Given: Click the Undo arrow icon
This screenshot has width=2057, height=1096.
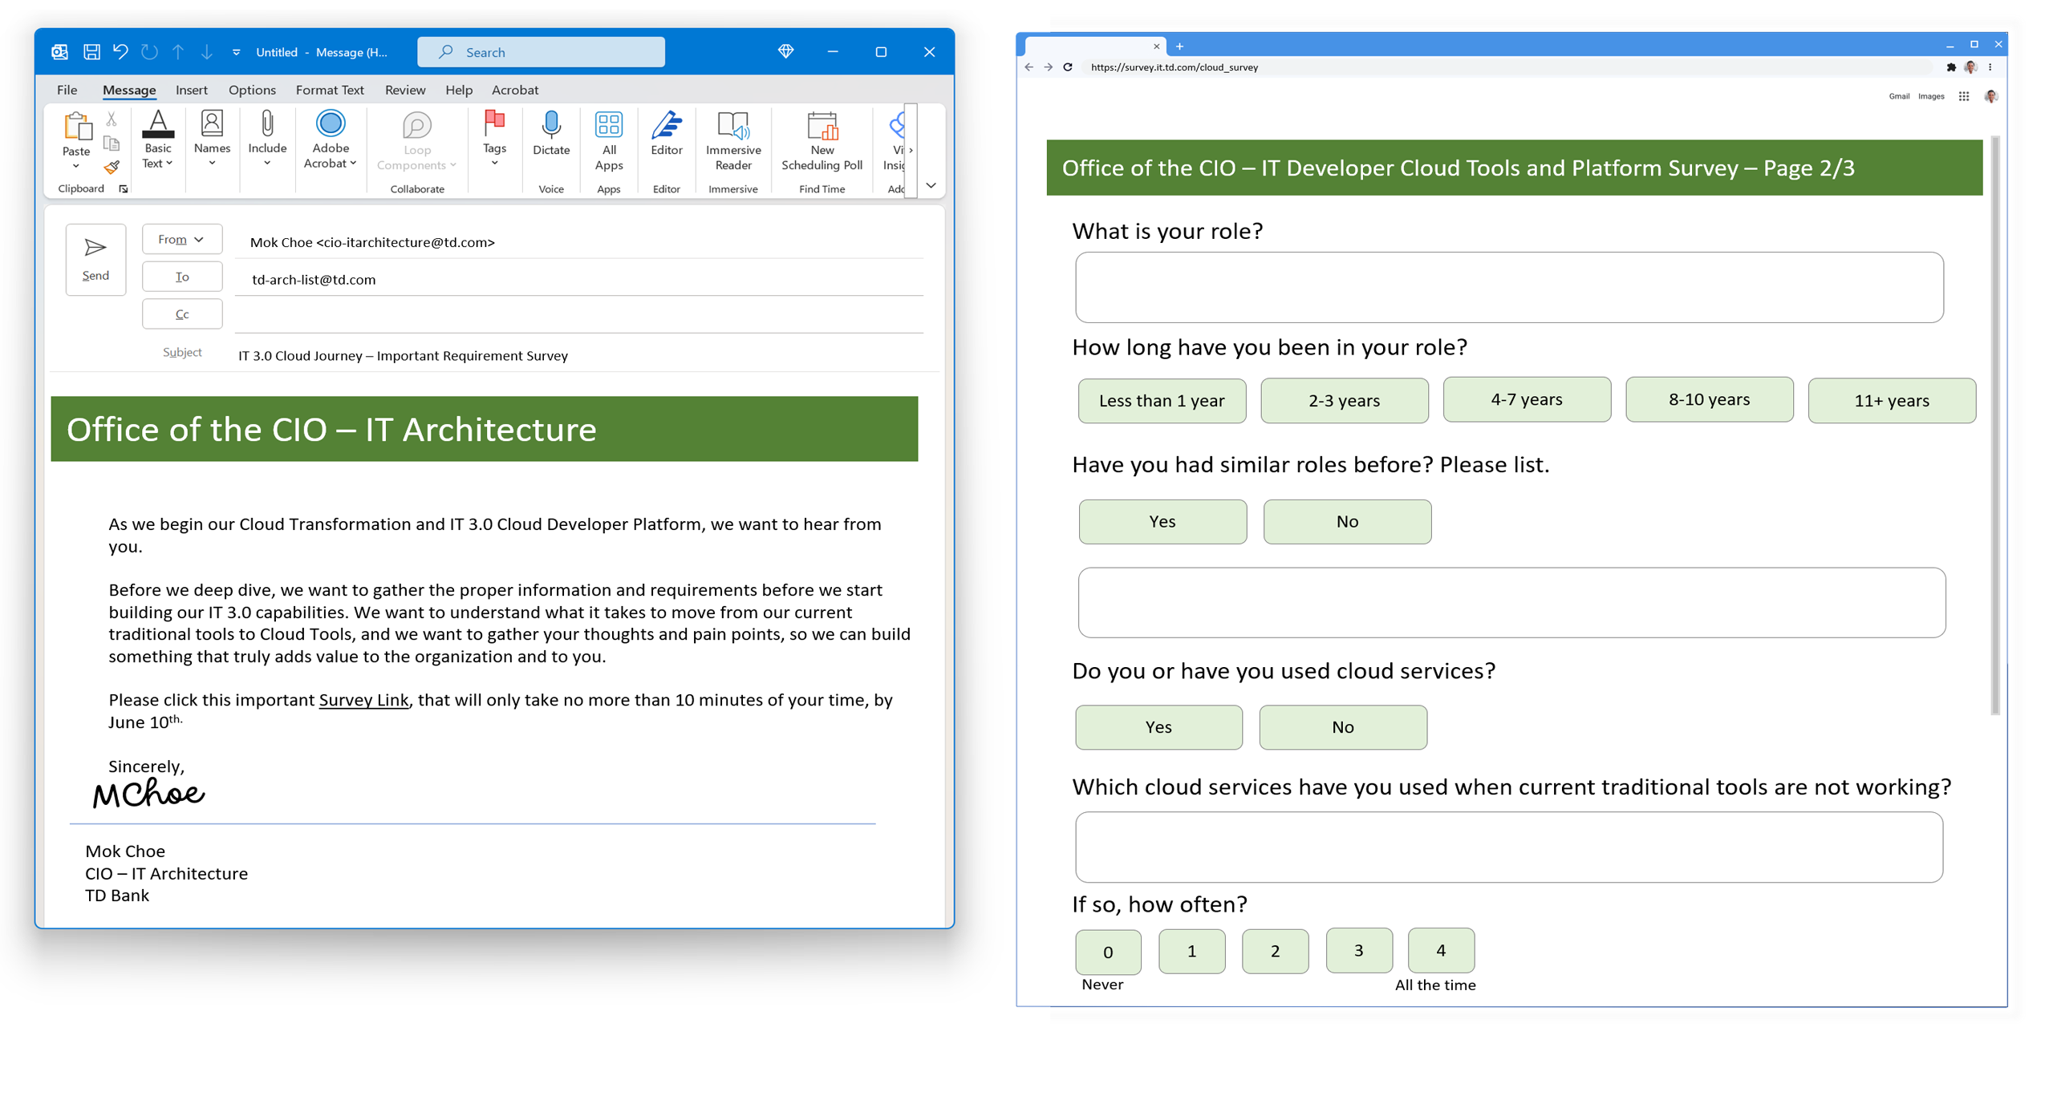Looking at the screenshot, I should tap(120, 52).
